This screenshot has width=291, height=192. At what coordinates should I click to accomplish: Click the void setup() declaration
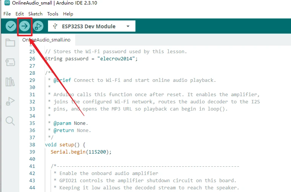coord(65,145)
